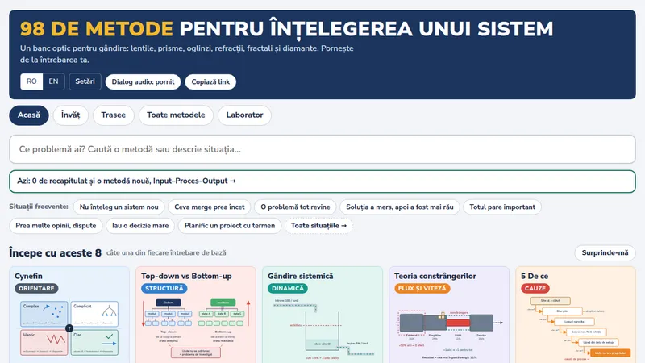Pick 'O problemă tot revine' chip
This screenshot has height=363, width=645.
(x=295, y=207)
